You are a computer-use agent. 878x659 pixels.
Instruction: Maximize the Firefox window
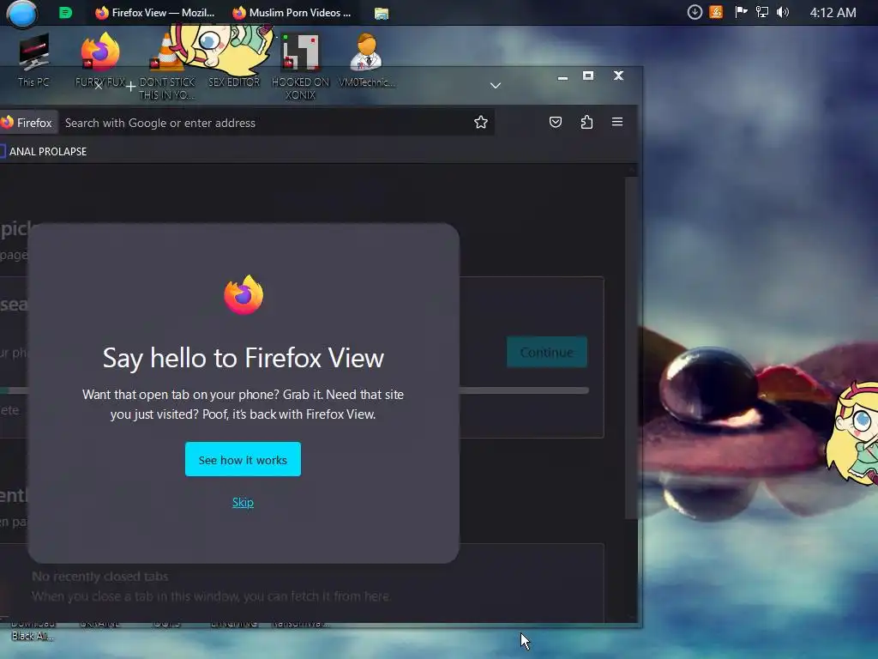[x=588, y=76]
